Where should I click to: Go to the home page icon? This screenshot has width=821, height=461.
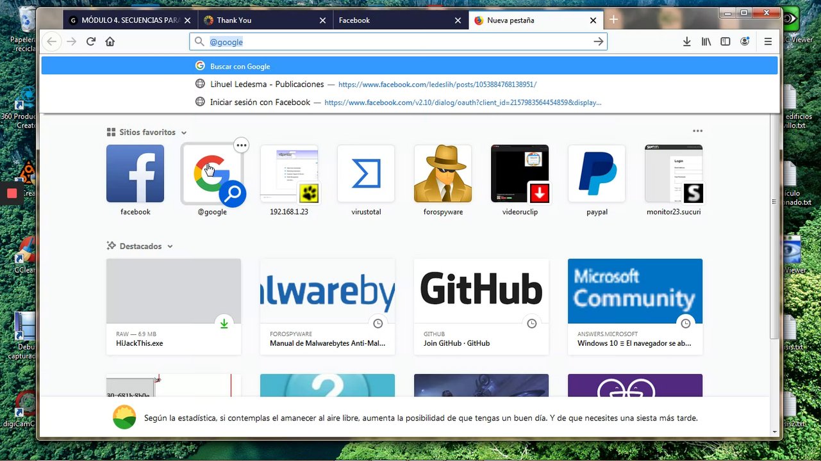[110, 42]
